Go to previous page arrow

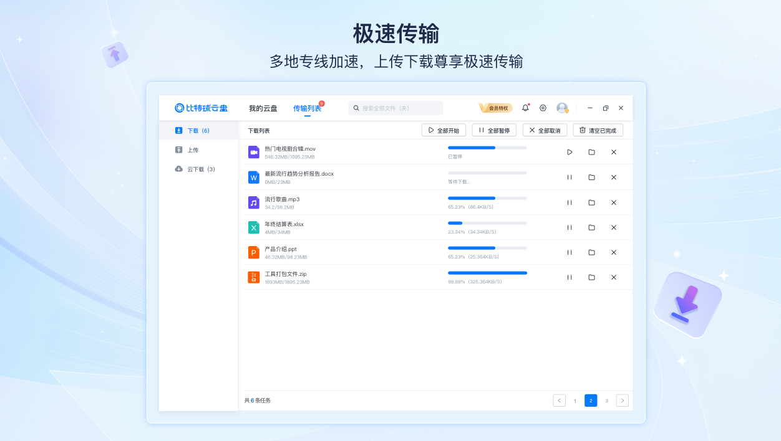[x=560, y=401]
